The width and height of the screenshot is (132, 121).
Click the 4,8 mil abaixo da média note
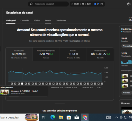[19, 58]
